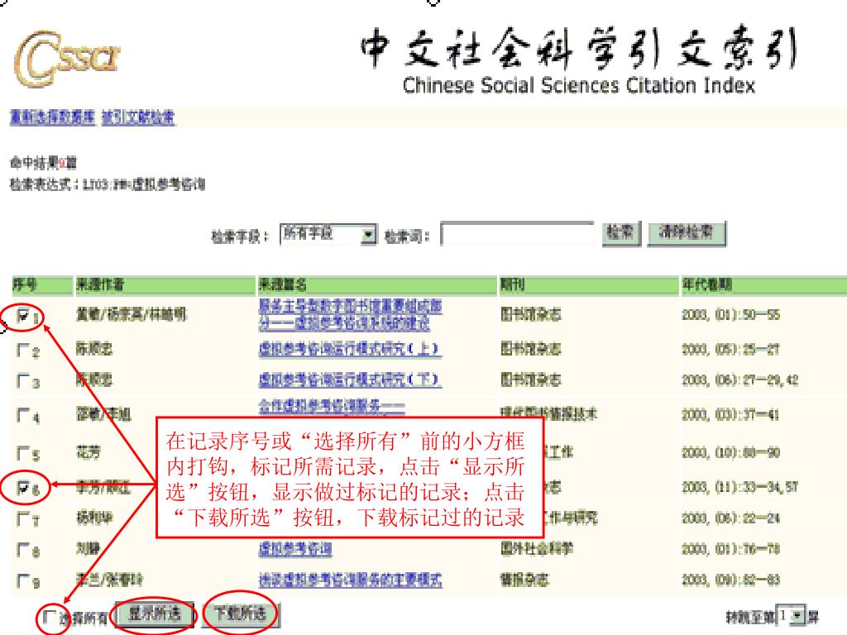Select author 陈顺忠 in record 2
847x635 pixels.
(94, 349)
